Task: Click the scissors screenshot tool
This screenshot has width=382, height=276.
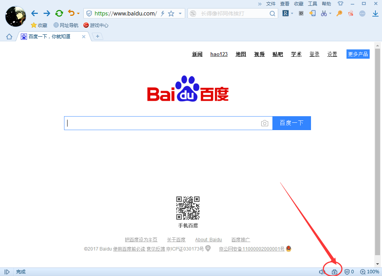Action: [324, 13]
